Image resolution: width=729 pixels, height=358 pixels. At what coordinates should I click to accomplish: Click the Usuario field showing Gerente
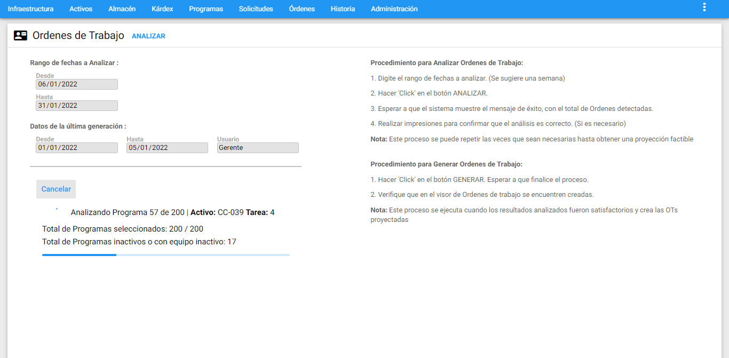click(x=258, y=148)
